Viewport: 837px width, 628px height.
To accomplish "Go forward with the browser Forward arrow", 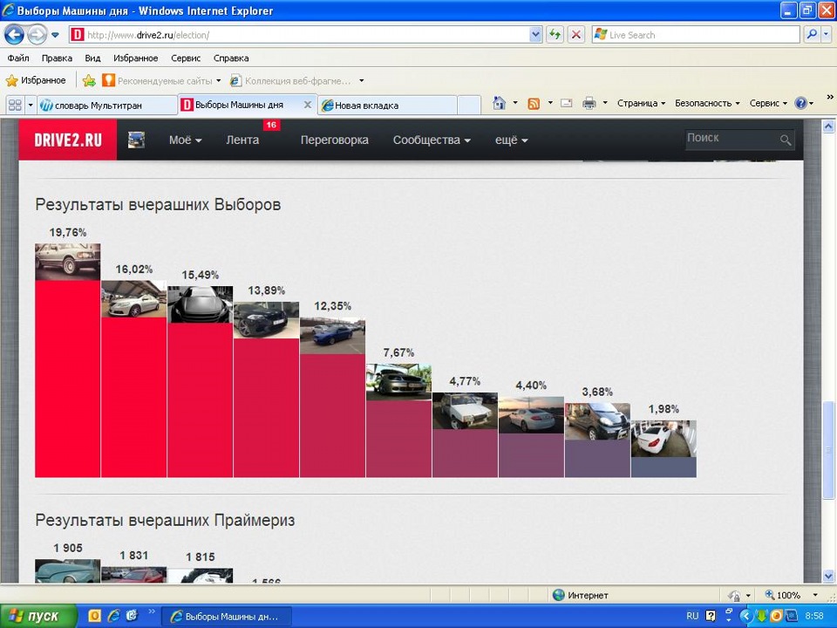I will pos(37,35).
